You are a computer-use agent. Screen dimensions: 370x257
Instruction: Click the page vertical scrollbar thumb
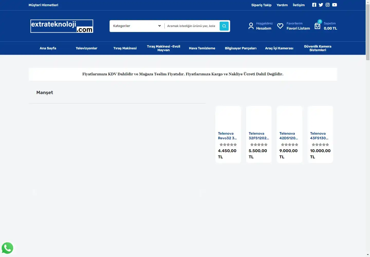click(368, 32)
